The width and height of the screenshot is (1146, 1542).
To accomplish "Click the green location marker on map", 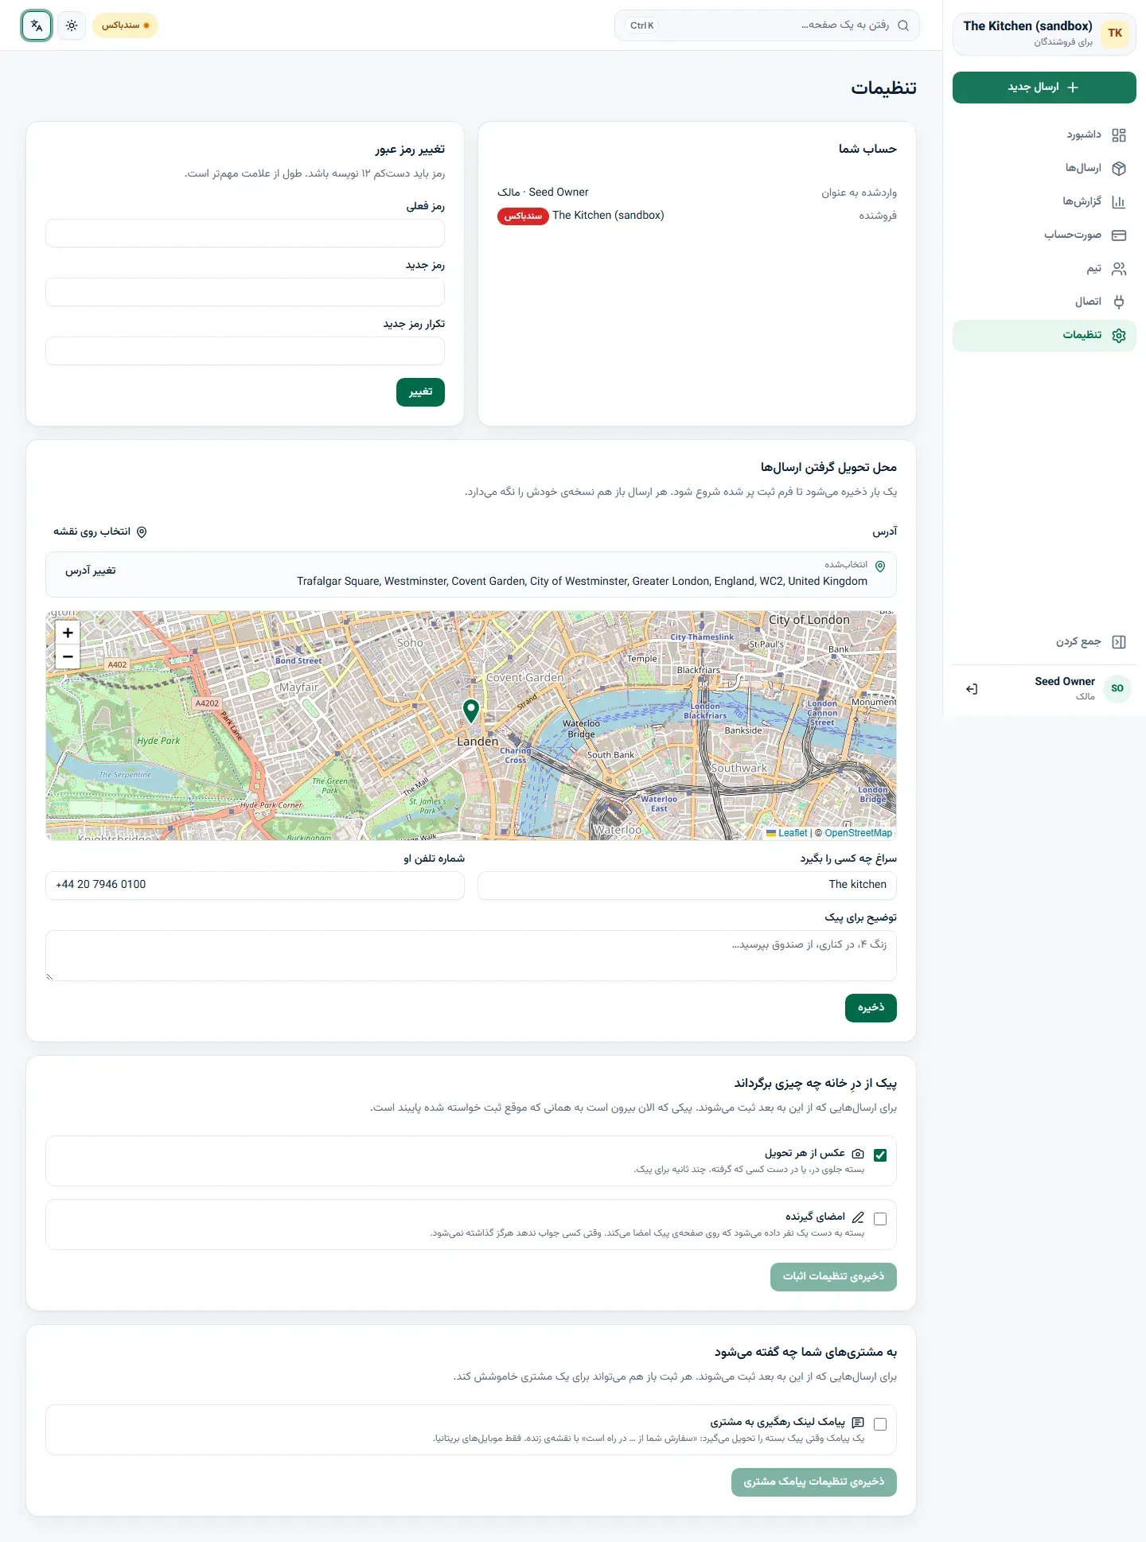I will click(x=471, y=711).
